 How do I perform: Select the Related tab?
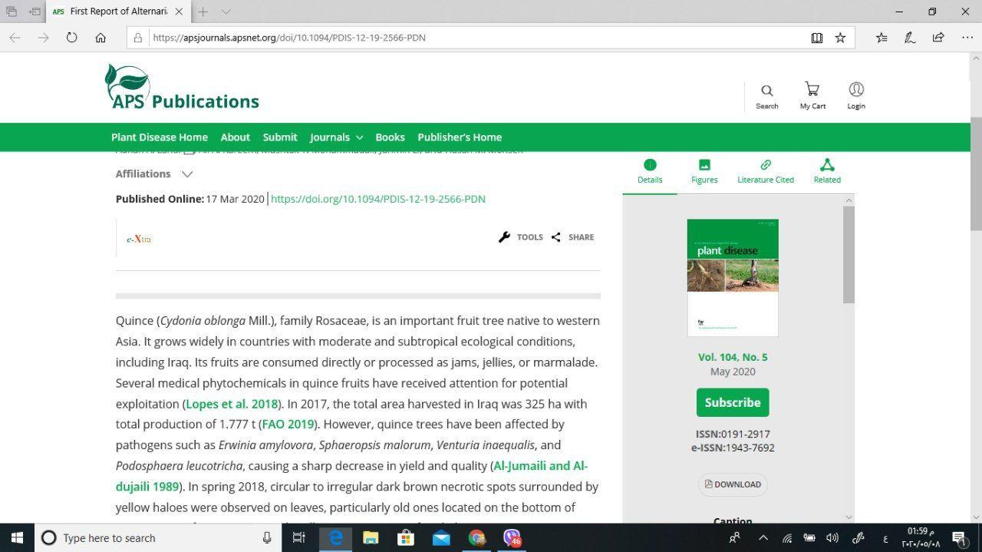(x=826, y=171)
